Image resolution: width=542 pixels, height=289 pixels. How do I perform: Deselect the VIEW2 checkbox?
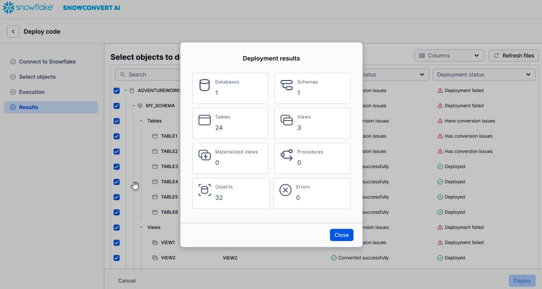(116, 258)
